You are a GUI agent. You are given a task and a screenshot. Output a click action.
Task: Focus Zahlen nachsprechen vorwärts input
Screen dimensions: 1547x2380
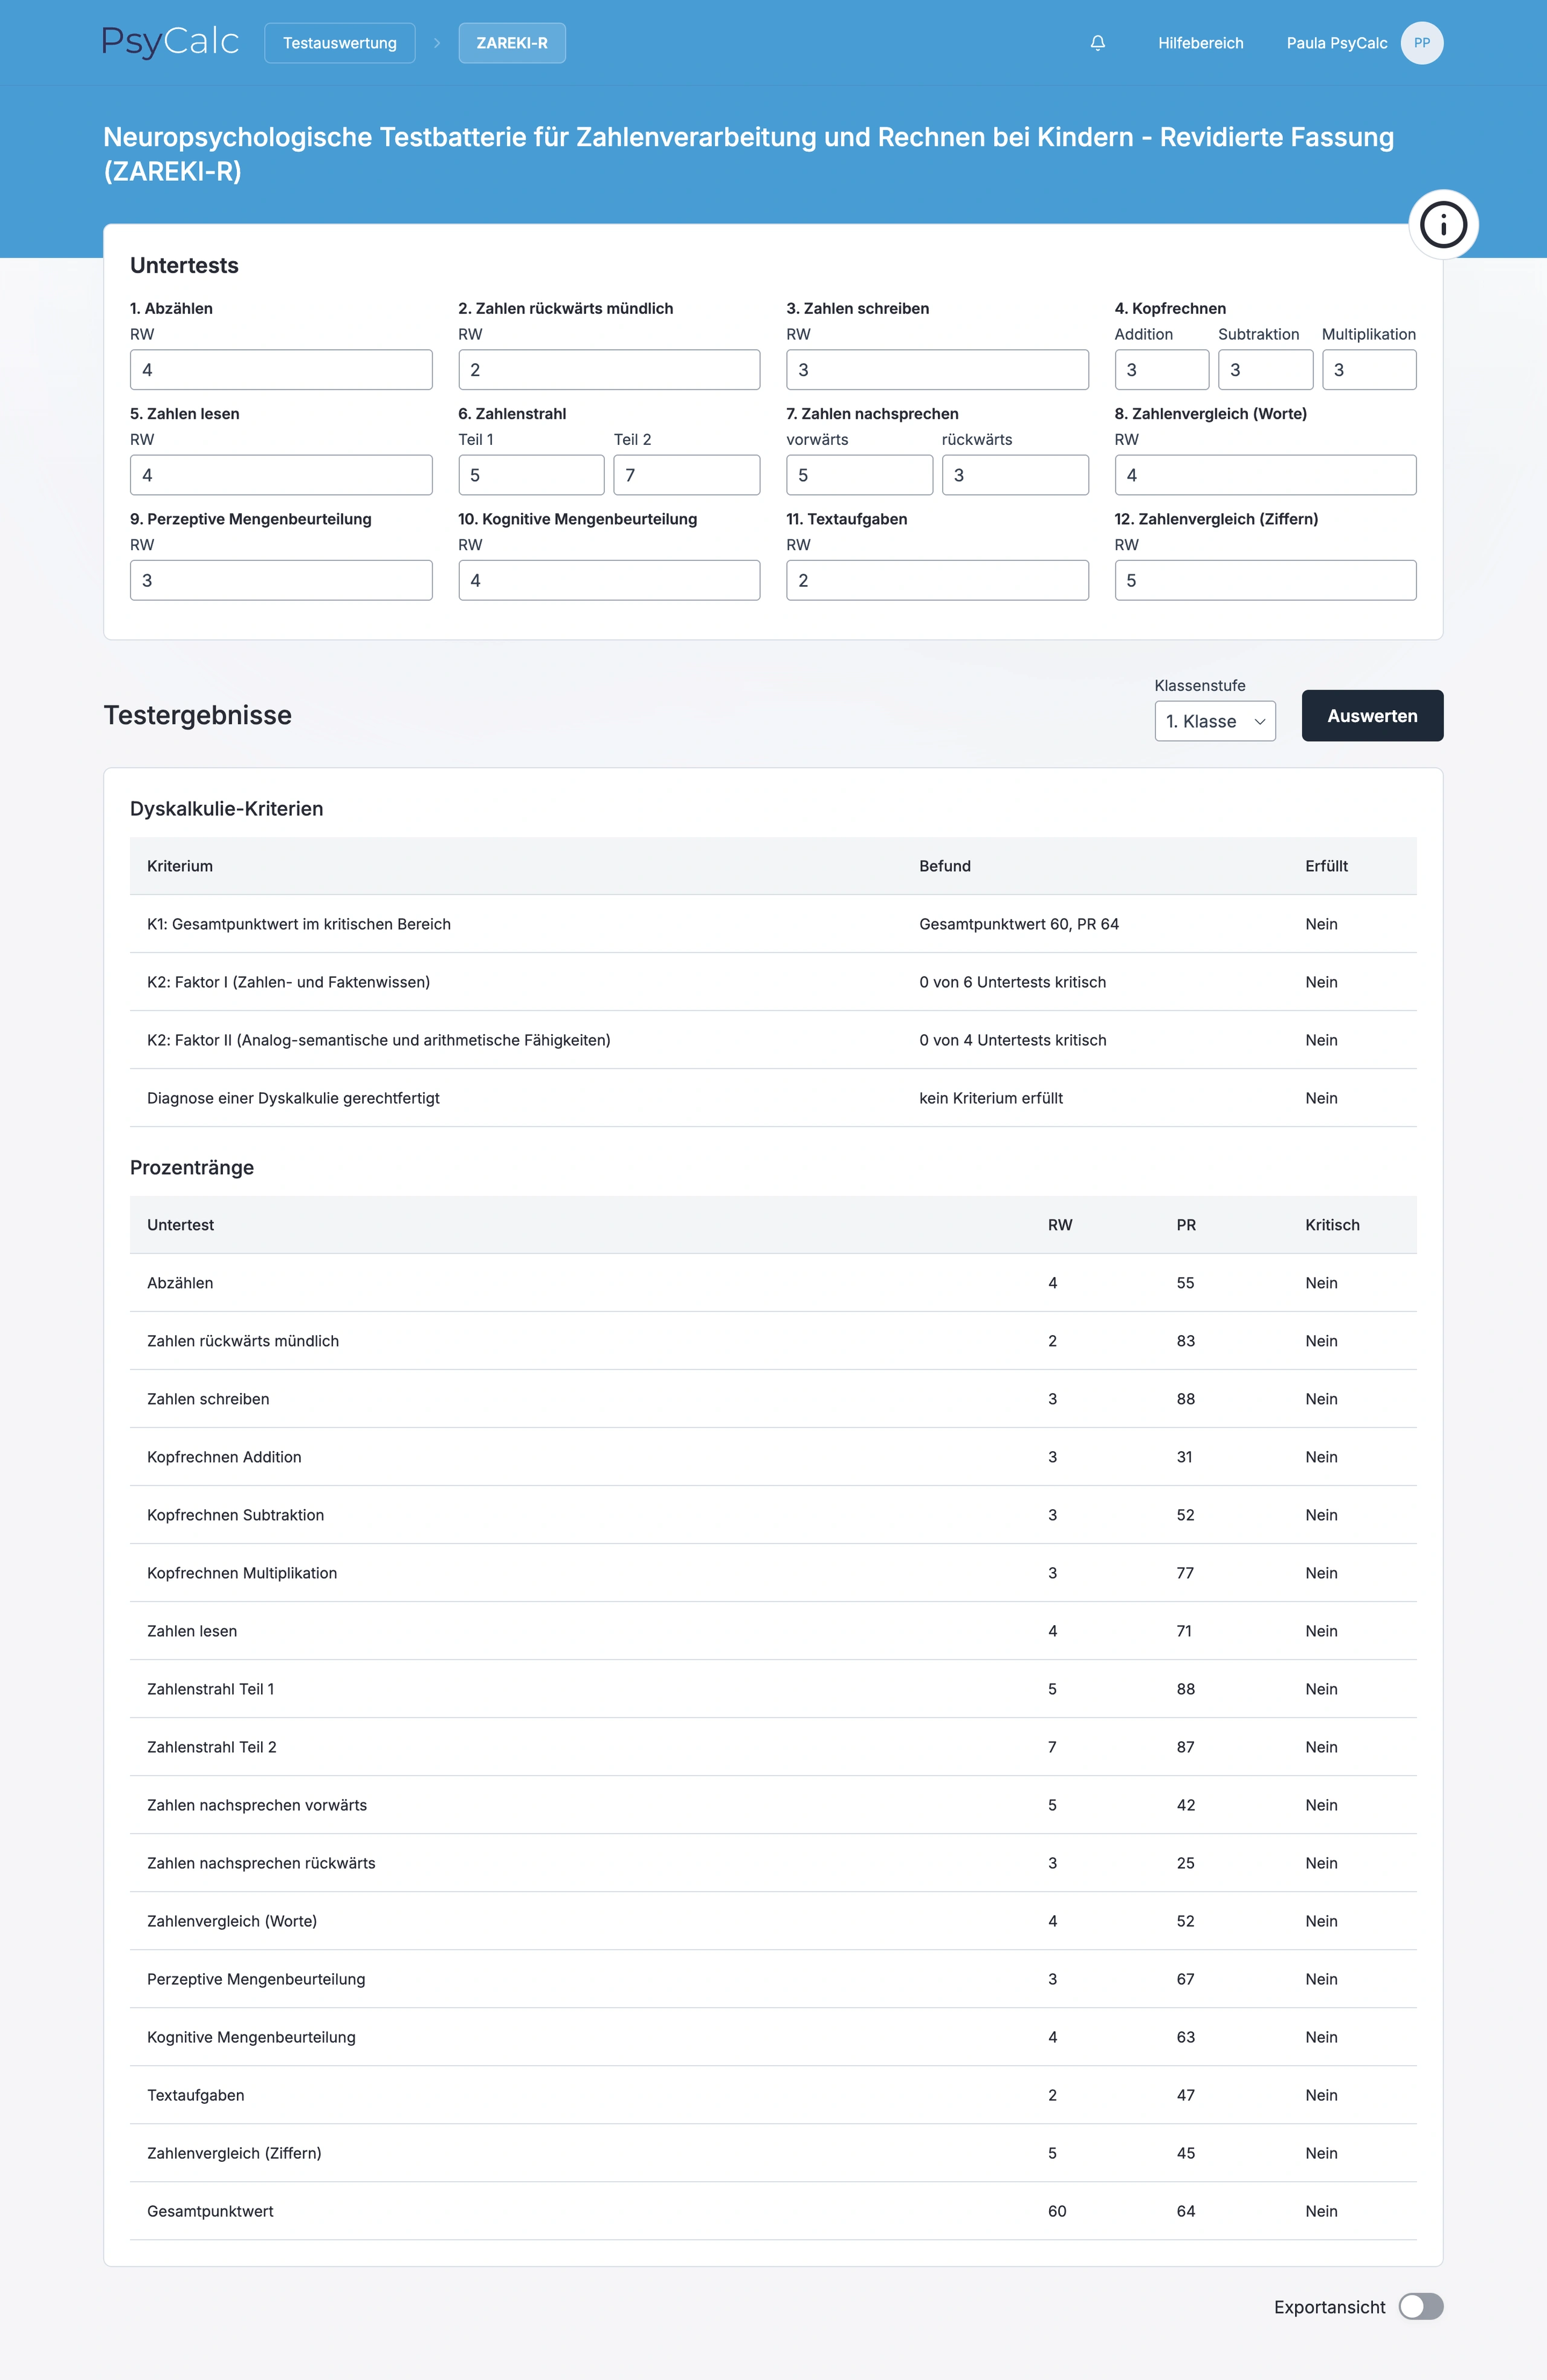pos(859,475)
